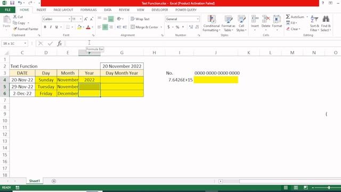Switch to INSERT tab

coord(42,10)
